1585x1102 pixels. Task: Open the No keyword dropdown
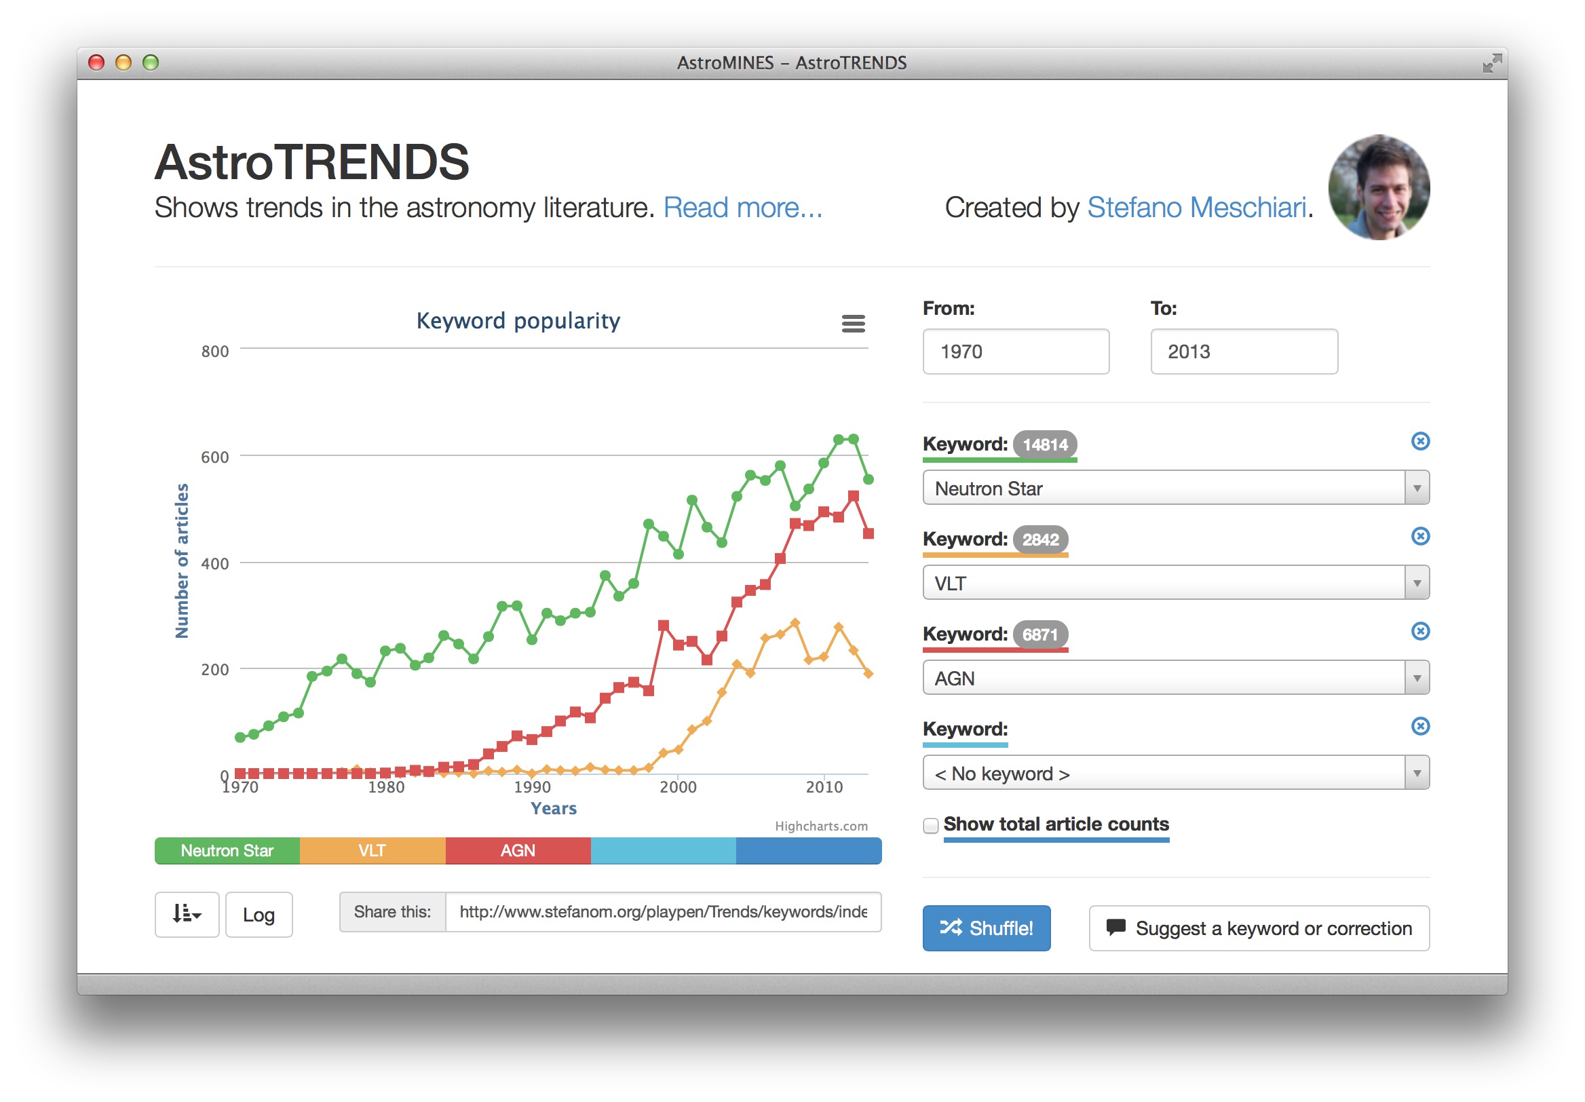pyautogui.click(x=1176, y=773)
